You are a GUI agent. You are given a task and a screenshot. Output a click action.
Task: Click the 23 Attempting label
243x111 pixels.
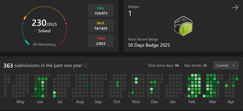44,45
